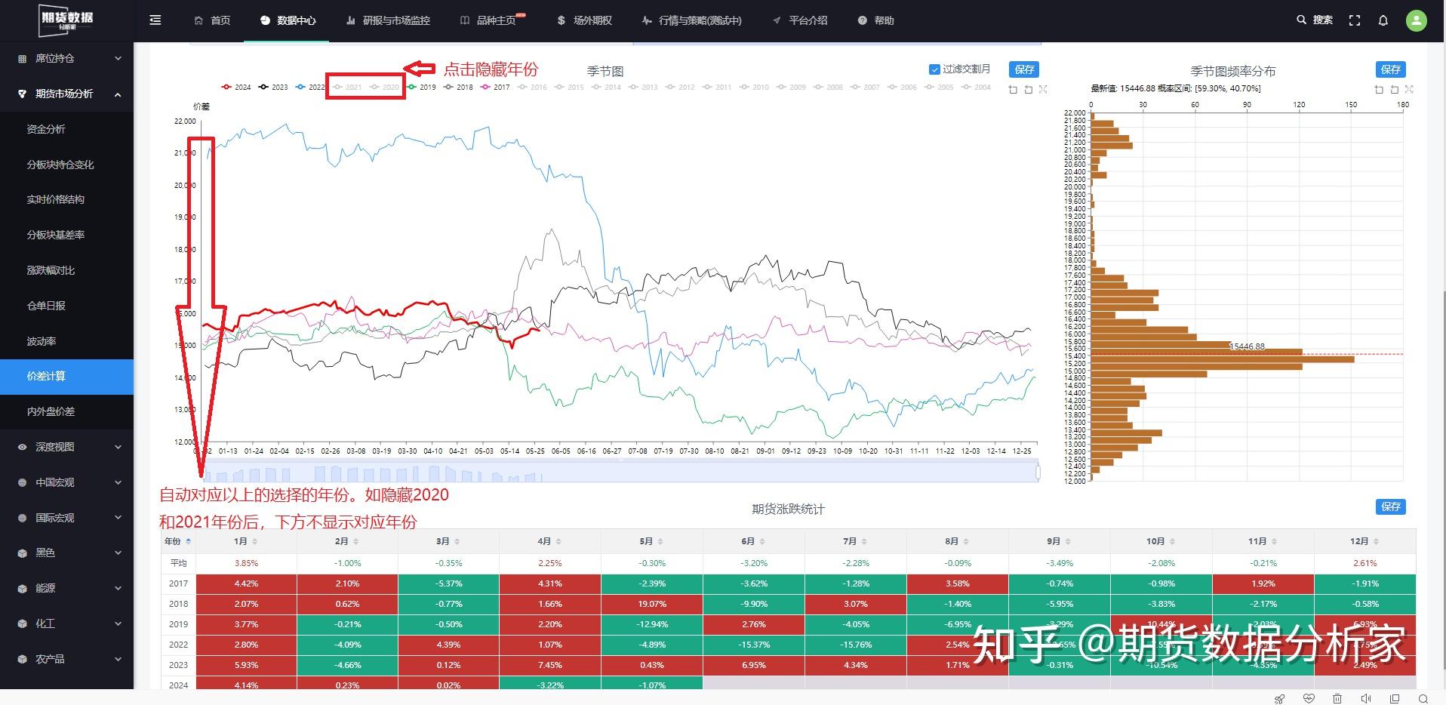Click the magnifier icon in the bottom bar
This screenshot has height=705, width=1446.
[x=1423, y=699]
